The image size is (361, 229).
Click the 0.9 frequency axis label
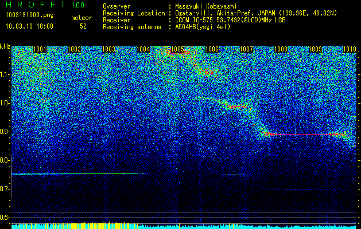[x=5, y=132]
